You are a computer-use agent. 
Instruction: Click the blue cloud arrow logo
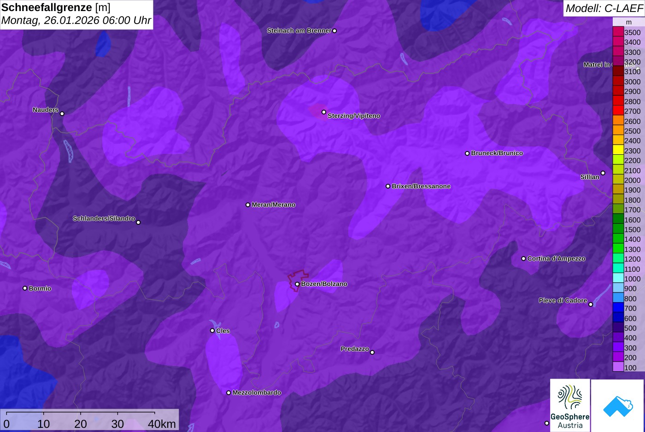tap(617, 405)
